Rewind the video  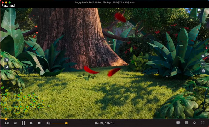[x=15, y=123]
